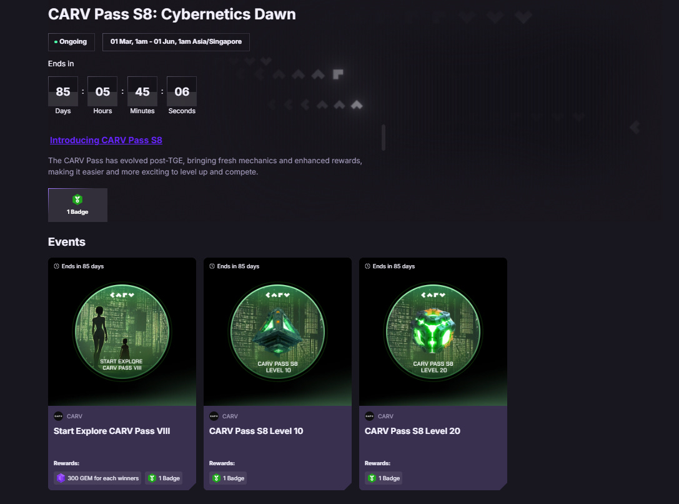Image resolution: width=679 pixels, height=504 pixels.
Task: Click clock icon on Start Explore card
Action: pyautogui.click(x=56, y=266)
